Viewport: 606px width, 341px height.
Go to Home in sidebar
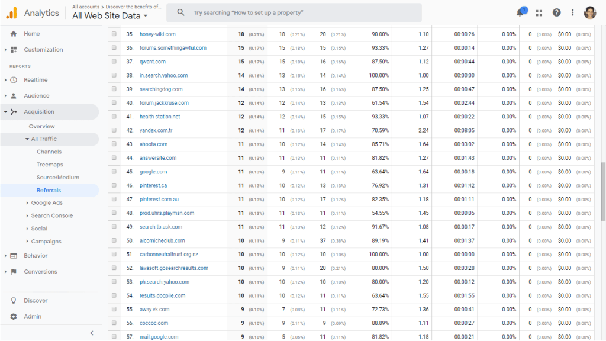point(32,34)
